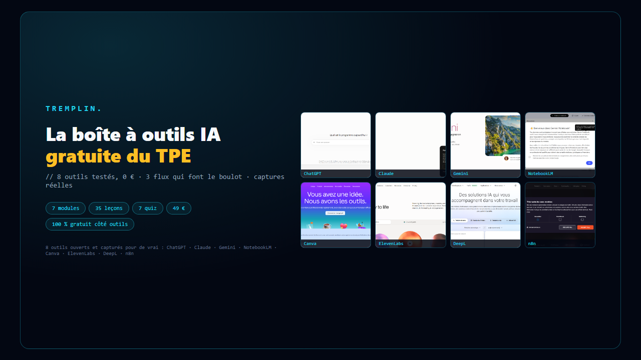Open the Canva screenshot thumbnail

pos(336,215)
